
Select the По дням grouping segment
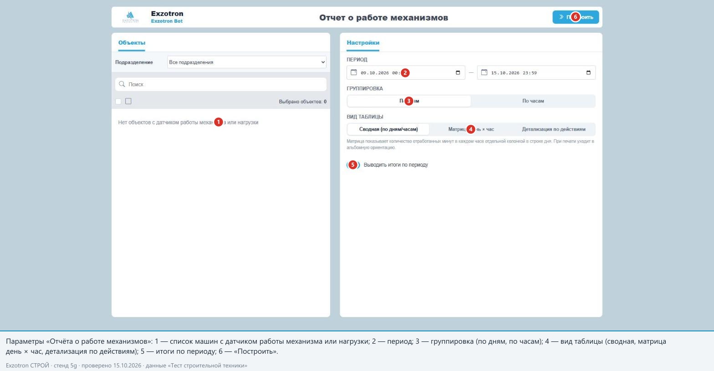click(x=409, y=101)
